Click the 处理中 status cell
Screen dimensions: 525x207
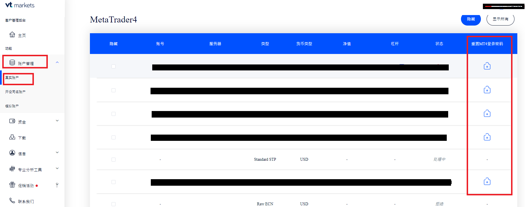439,159
